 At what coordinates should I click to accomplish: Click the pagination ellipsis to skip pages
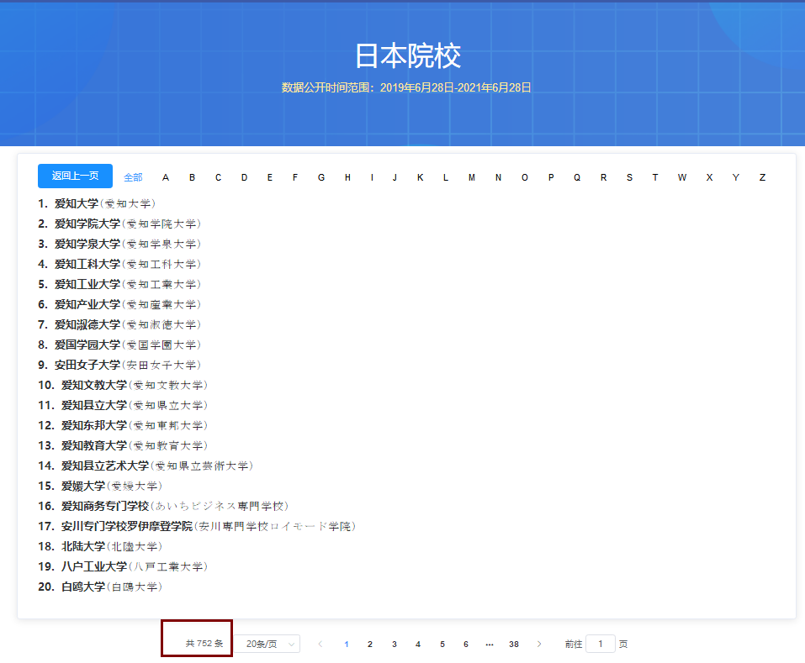[490, 644]
